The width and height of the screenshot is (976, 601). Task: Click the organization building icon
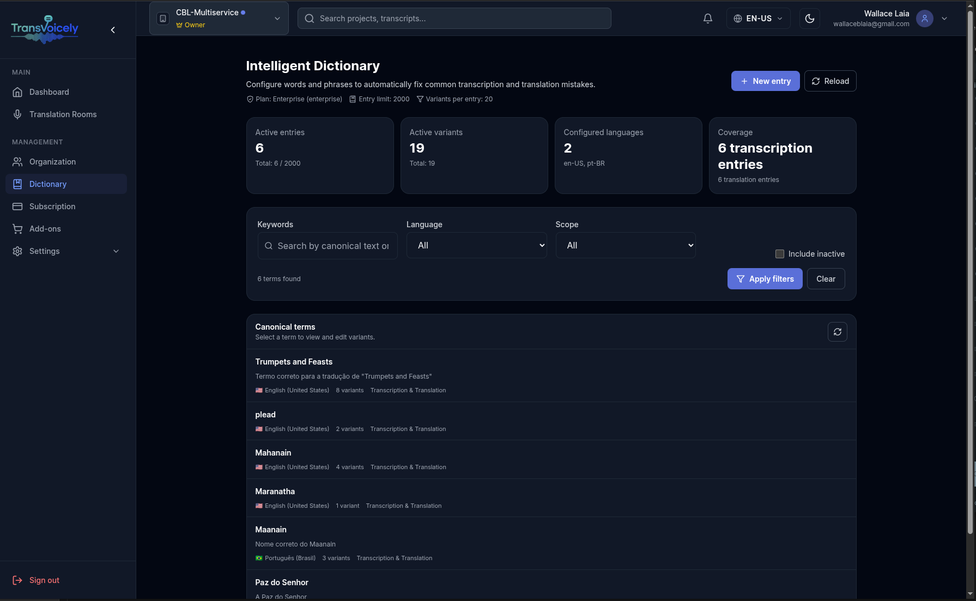(x=163, y=19)
